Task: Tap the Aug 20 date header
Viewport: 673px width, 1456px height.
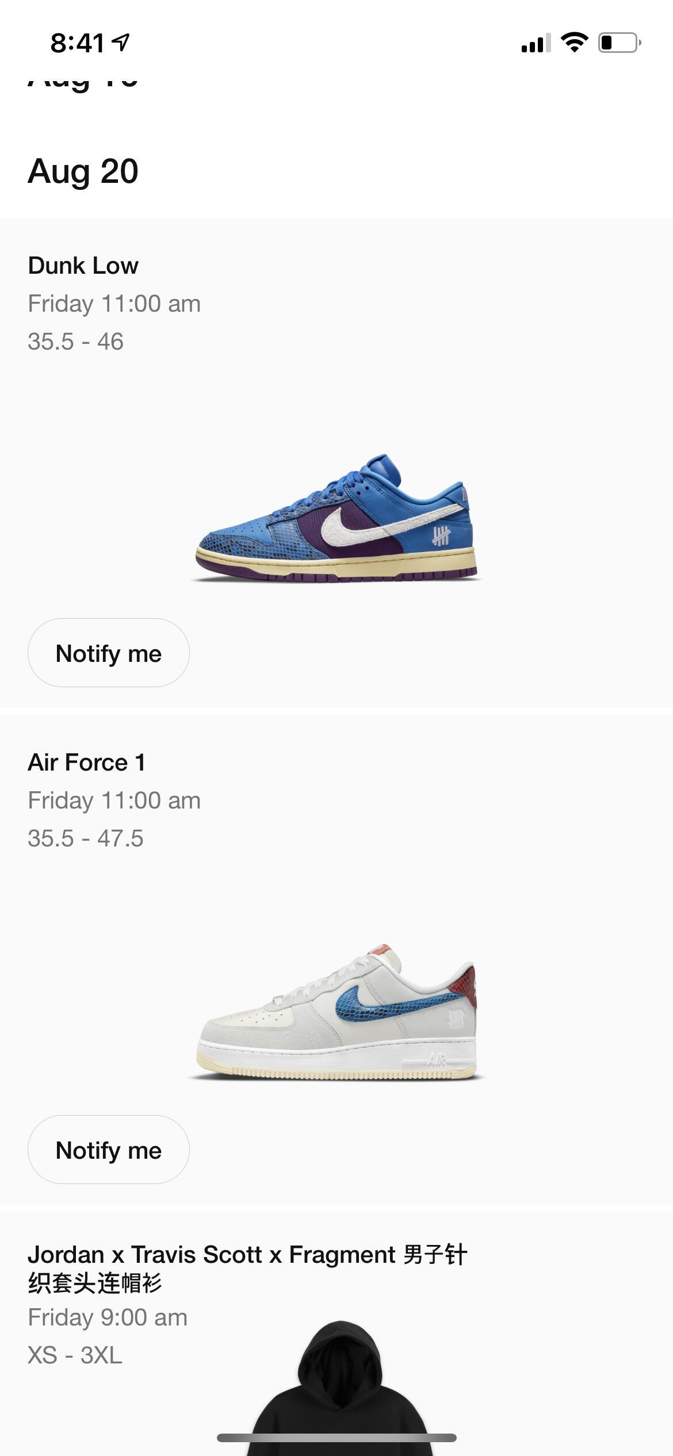Action: pyautogui.click(x=83, y=171)
